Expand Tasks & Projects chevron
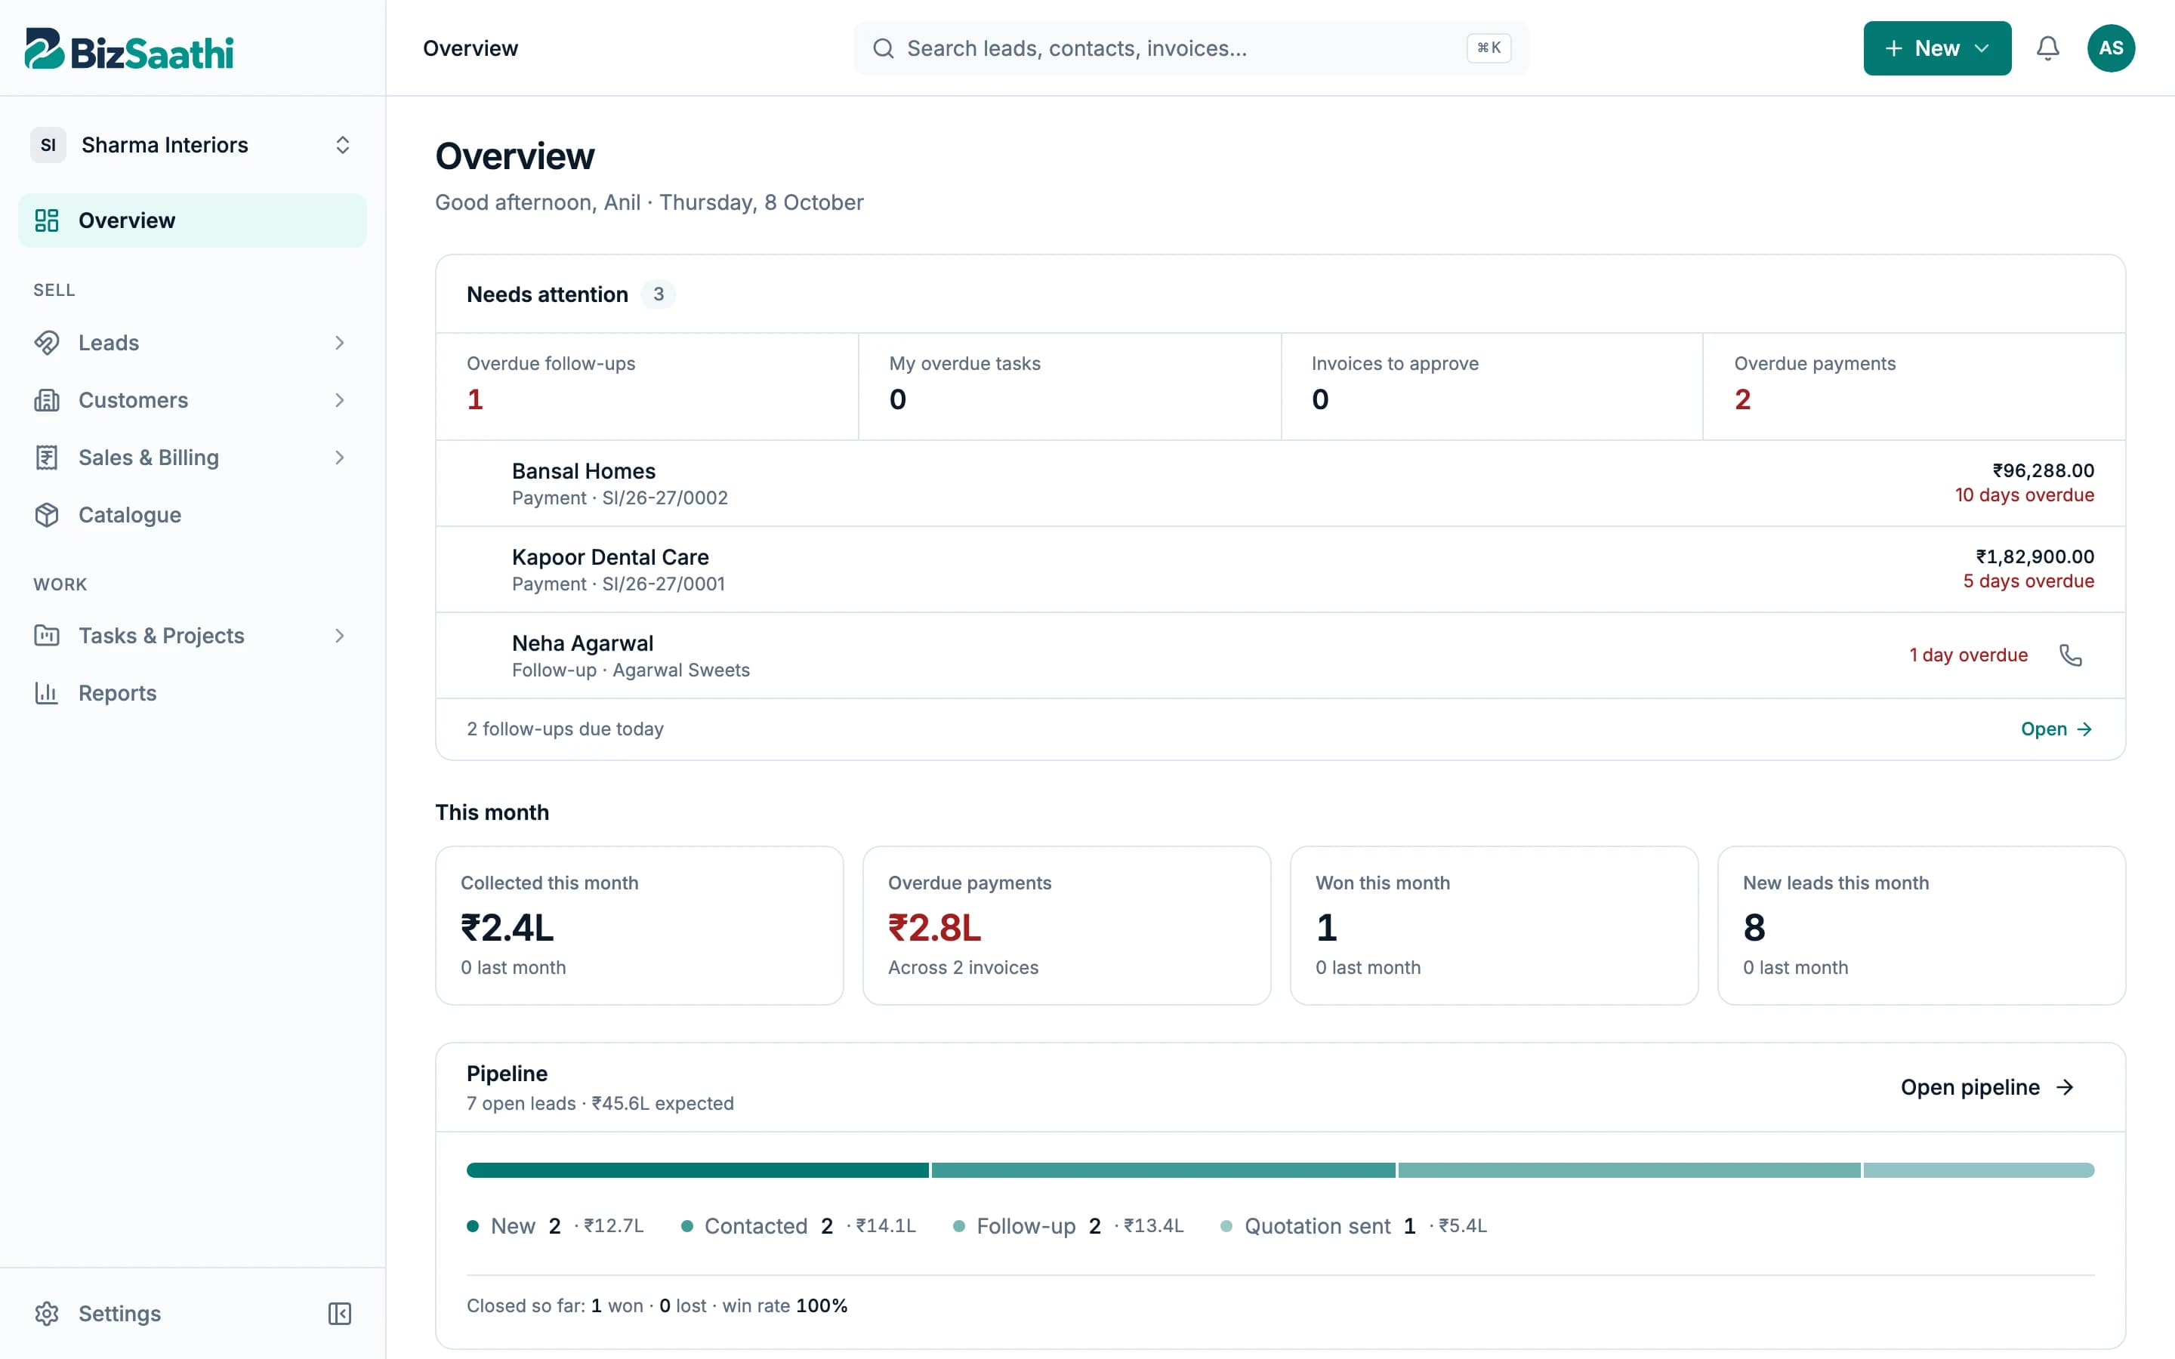2175x1359 pixels. 340,636
